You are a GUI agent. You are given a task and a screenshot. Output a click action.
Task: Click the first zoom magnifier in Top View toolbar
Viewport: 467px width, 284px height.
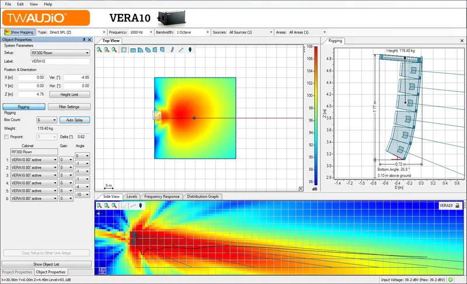(x=99, y=50)
